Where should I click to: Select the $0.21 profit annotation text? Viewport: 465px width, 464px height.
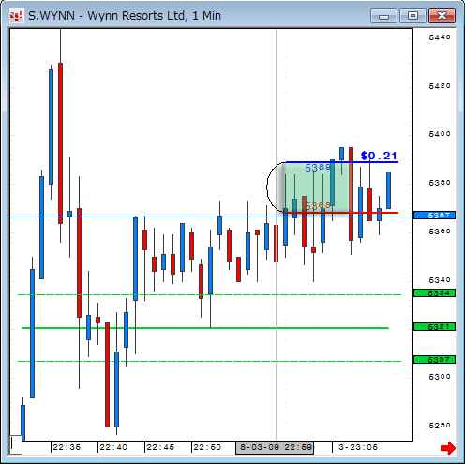point(379,156)
